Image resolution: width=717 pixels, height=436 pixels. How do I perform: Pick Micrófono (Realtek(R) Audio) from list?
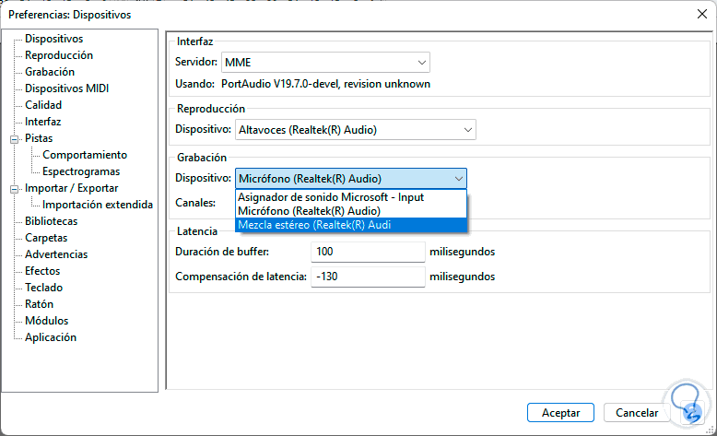[x=309, y=211]
